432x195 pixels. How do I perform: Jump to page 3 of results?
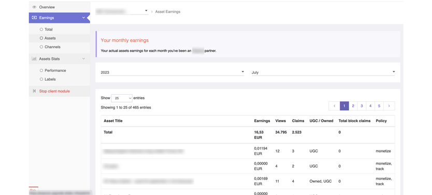[362, 106]
